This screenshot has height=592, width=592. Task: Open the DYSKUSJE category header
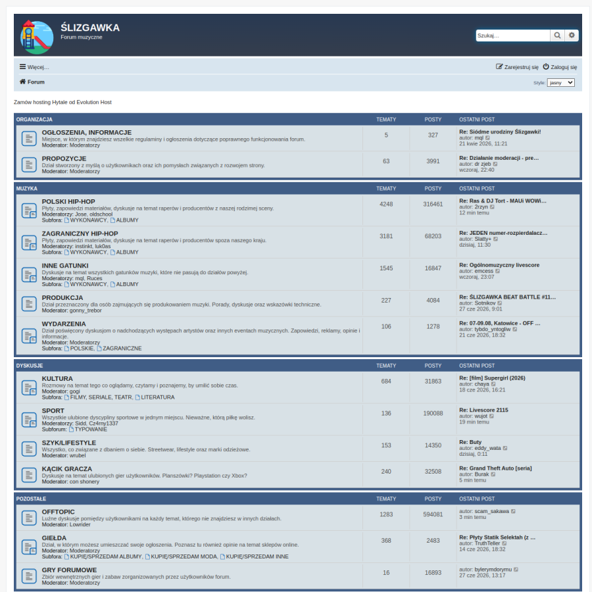pyautogui.click(x=30, y=366)
